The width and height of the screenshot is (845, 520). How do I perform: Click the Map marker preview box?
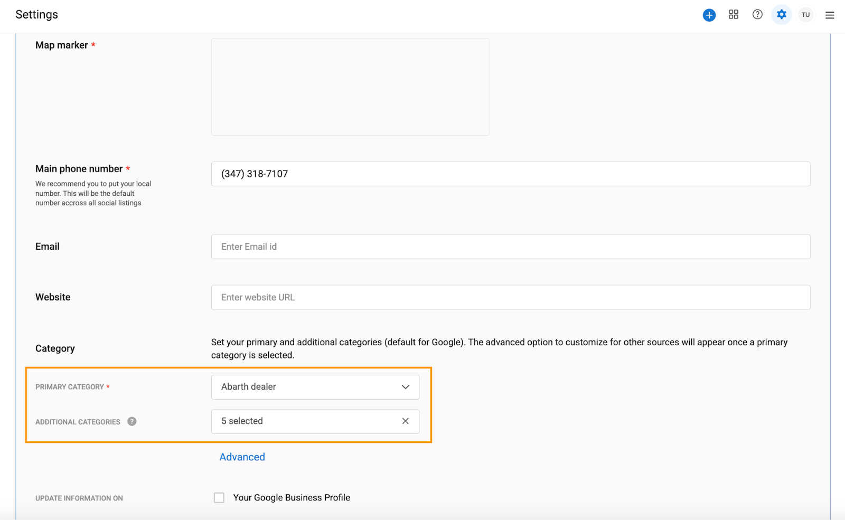pos(350,87)
